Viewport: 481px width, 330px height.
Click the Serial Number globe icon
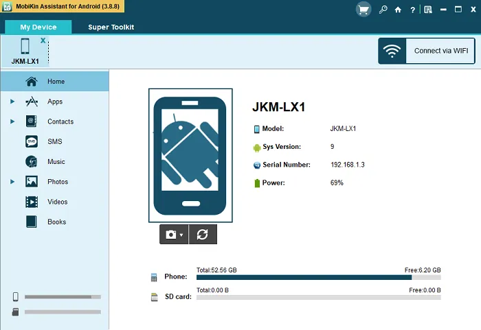click(x=257, y=165)
